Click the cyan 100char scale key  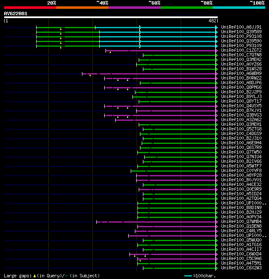coord(188,276)
